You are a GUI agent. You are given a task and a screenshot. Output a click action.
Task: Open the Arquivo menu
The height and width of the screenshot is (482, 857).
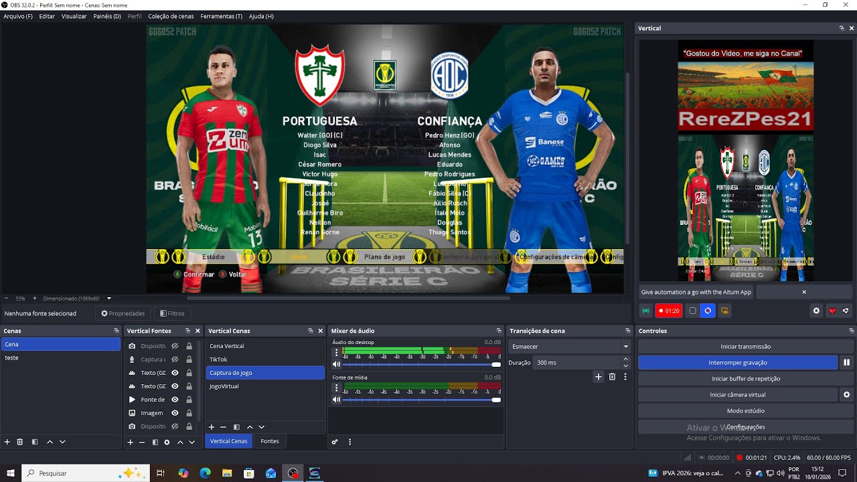coord(18,16)
